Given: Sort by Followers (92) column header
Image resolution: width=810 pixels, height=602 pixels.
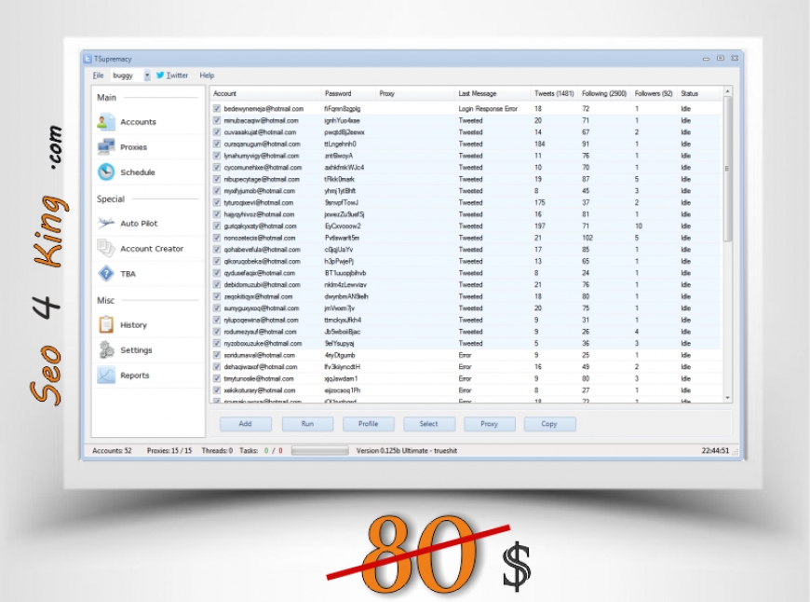Looking at the screenshot, I should (654, 93).
